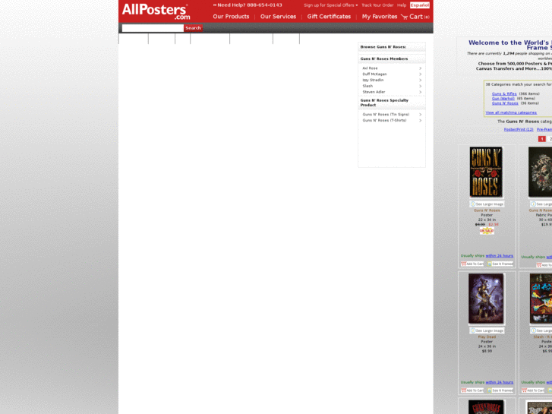
Task: Click the Guns N' Roses Specialty Product heading
Action: [x=384, y=103]
